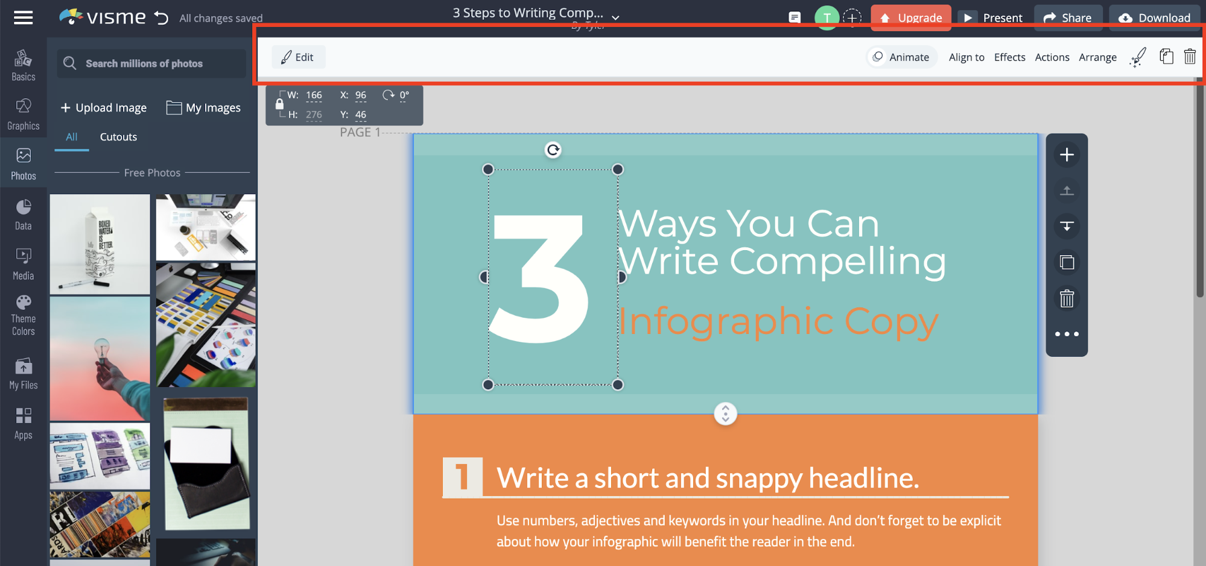The width and height of the screenshot is (1206, 566).
Task: Open the Arrange menu
Action: tap(1097, 57)
